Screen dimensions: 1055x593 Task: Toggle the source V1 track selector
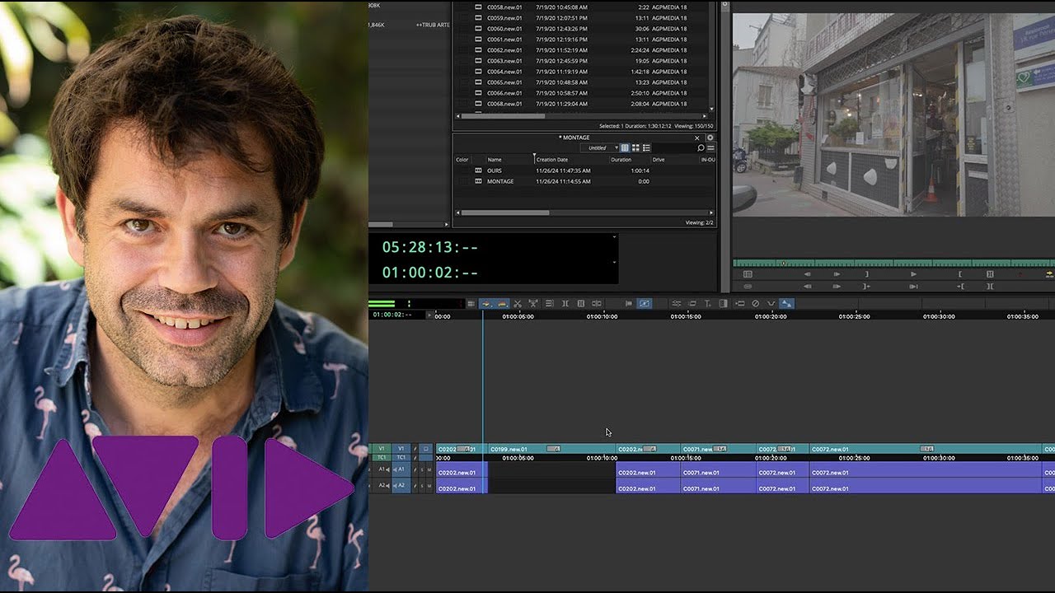pos(382,449)
